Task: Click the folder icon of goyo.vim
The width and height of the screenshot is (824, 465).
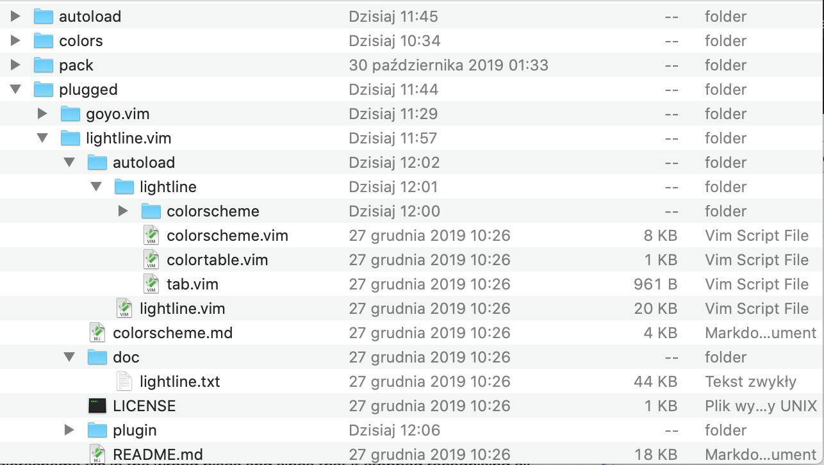Action: [x=69, y=113]
